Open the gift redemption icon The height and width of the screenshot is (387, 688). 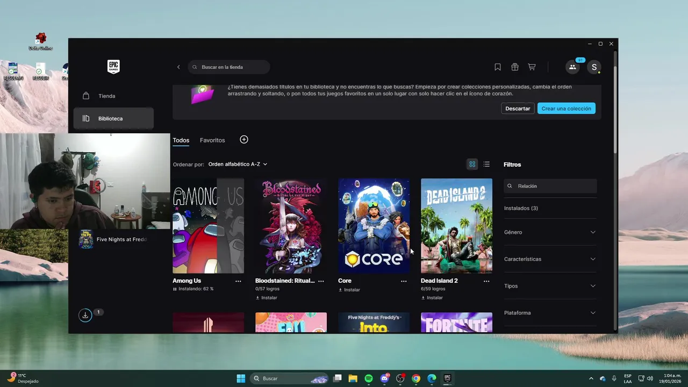click(x=515, y=67)
